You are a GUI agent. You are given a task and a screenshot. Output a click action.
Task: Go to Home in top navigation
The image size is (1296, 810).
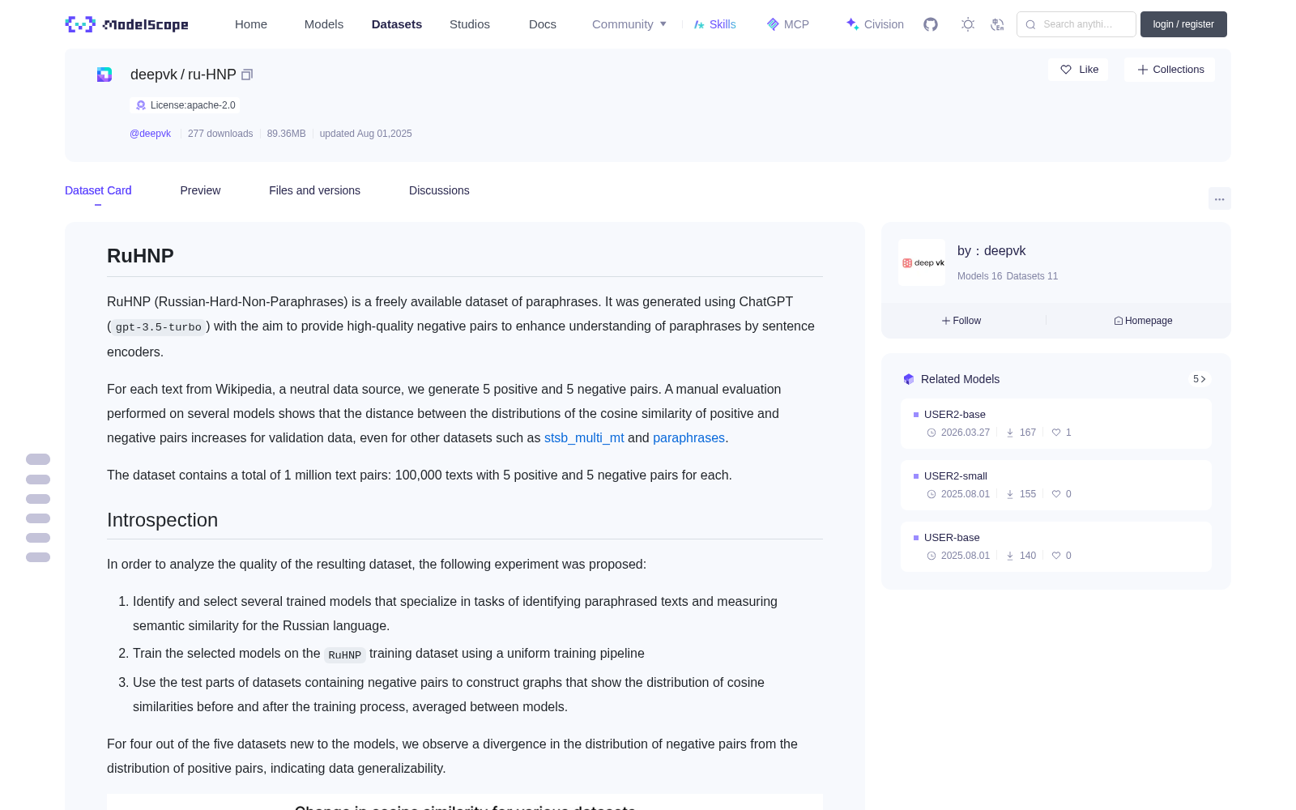pyautogui.click(x=251, y=24)
